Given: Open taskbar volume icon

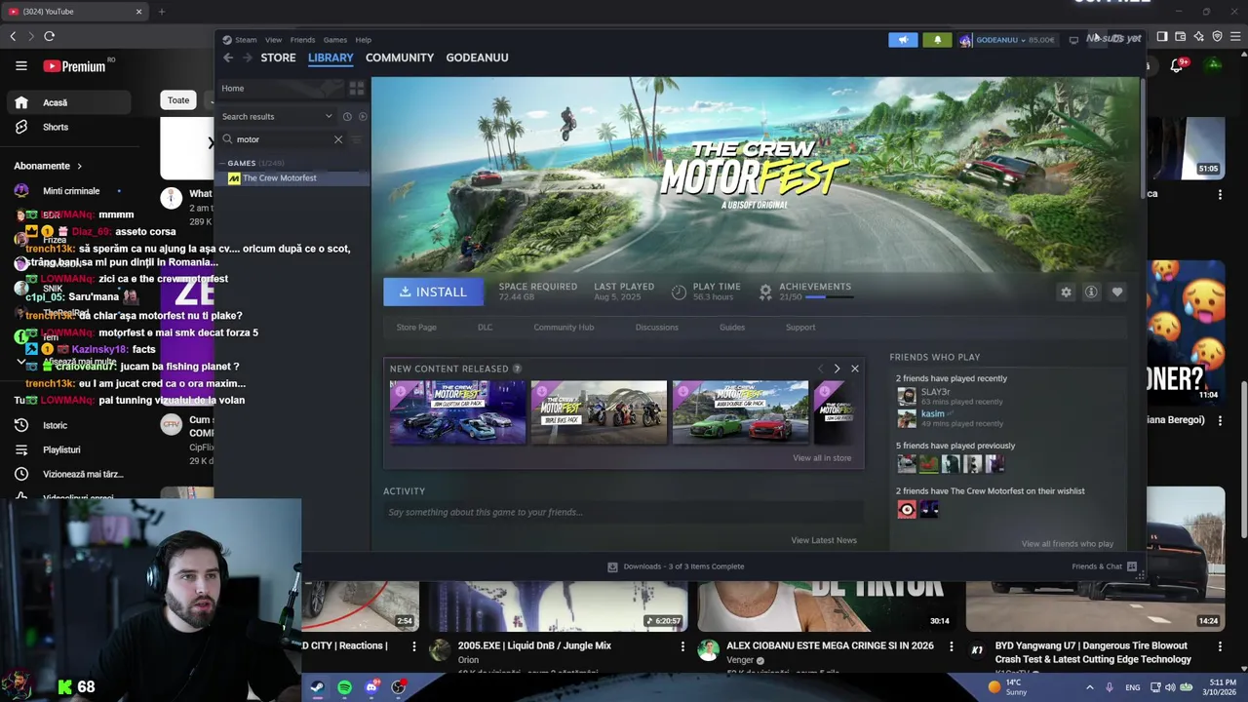Looking at the screenshot, I should click(1170, 687).
